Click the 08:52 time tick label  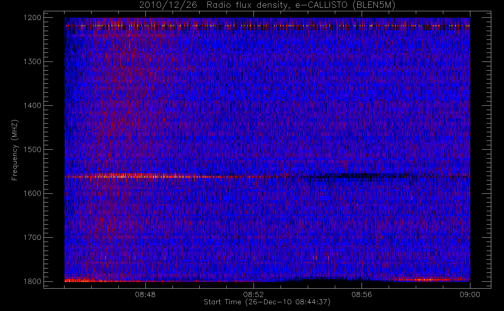254,295
